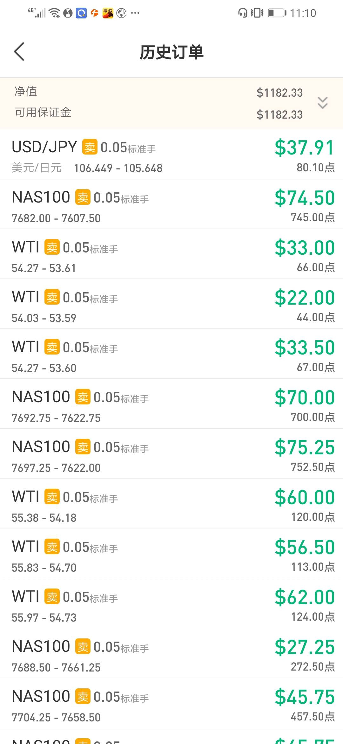Expand account details with double chevron
This screenshot has height=744, width=343.
[x=323, y=103]
